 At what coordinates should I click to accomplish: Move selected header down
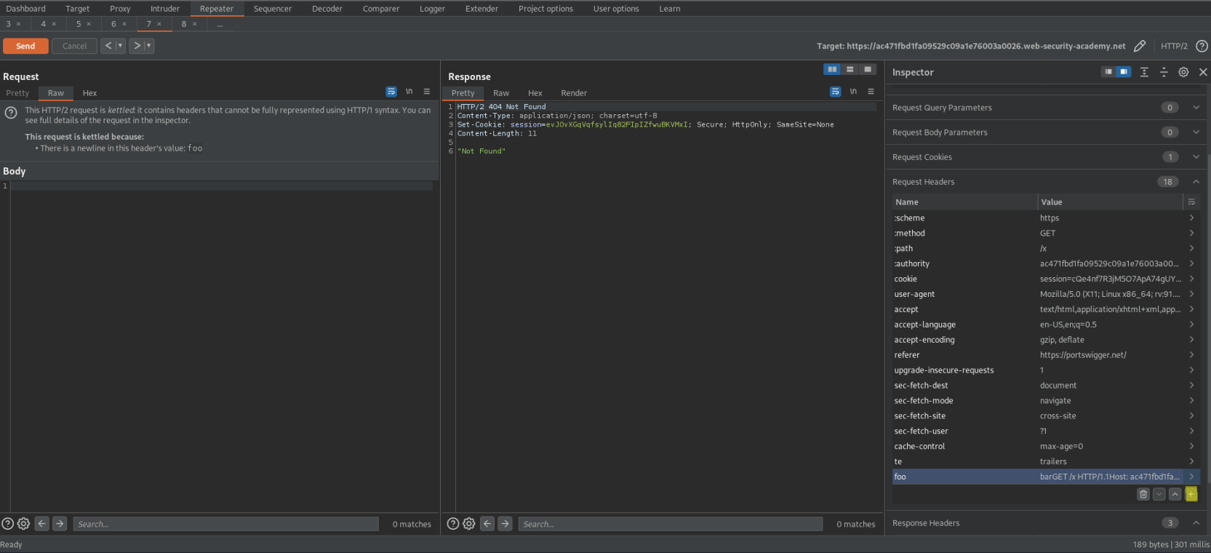[x=1159, y=494]
